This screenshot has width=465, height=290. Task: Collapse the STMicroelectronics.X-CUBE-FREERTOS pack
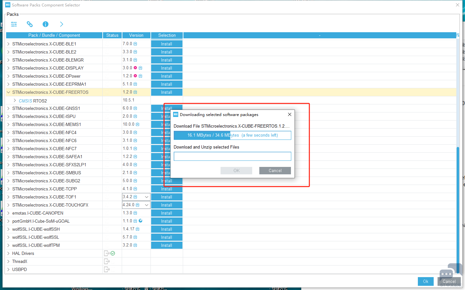pos(8,92)
